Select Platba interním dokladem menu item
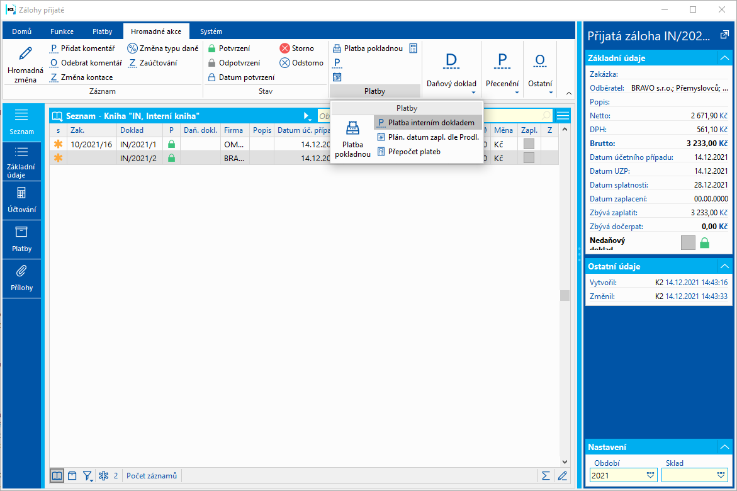The width and height of the screenshot is (737, 491). (428, 123)
